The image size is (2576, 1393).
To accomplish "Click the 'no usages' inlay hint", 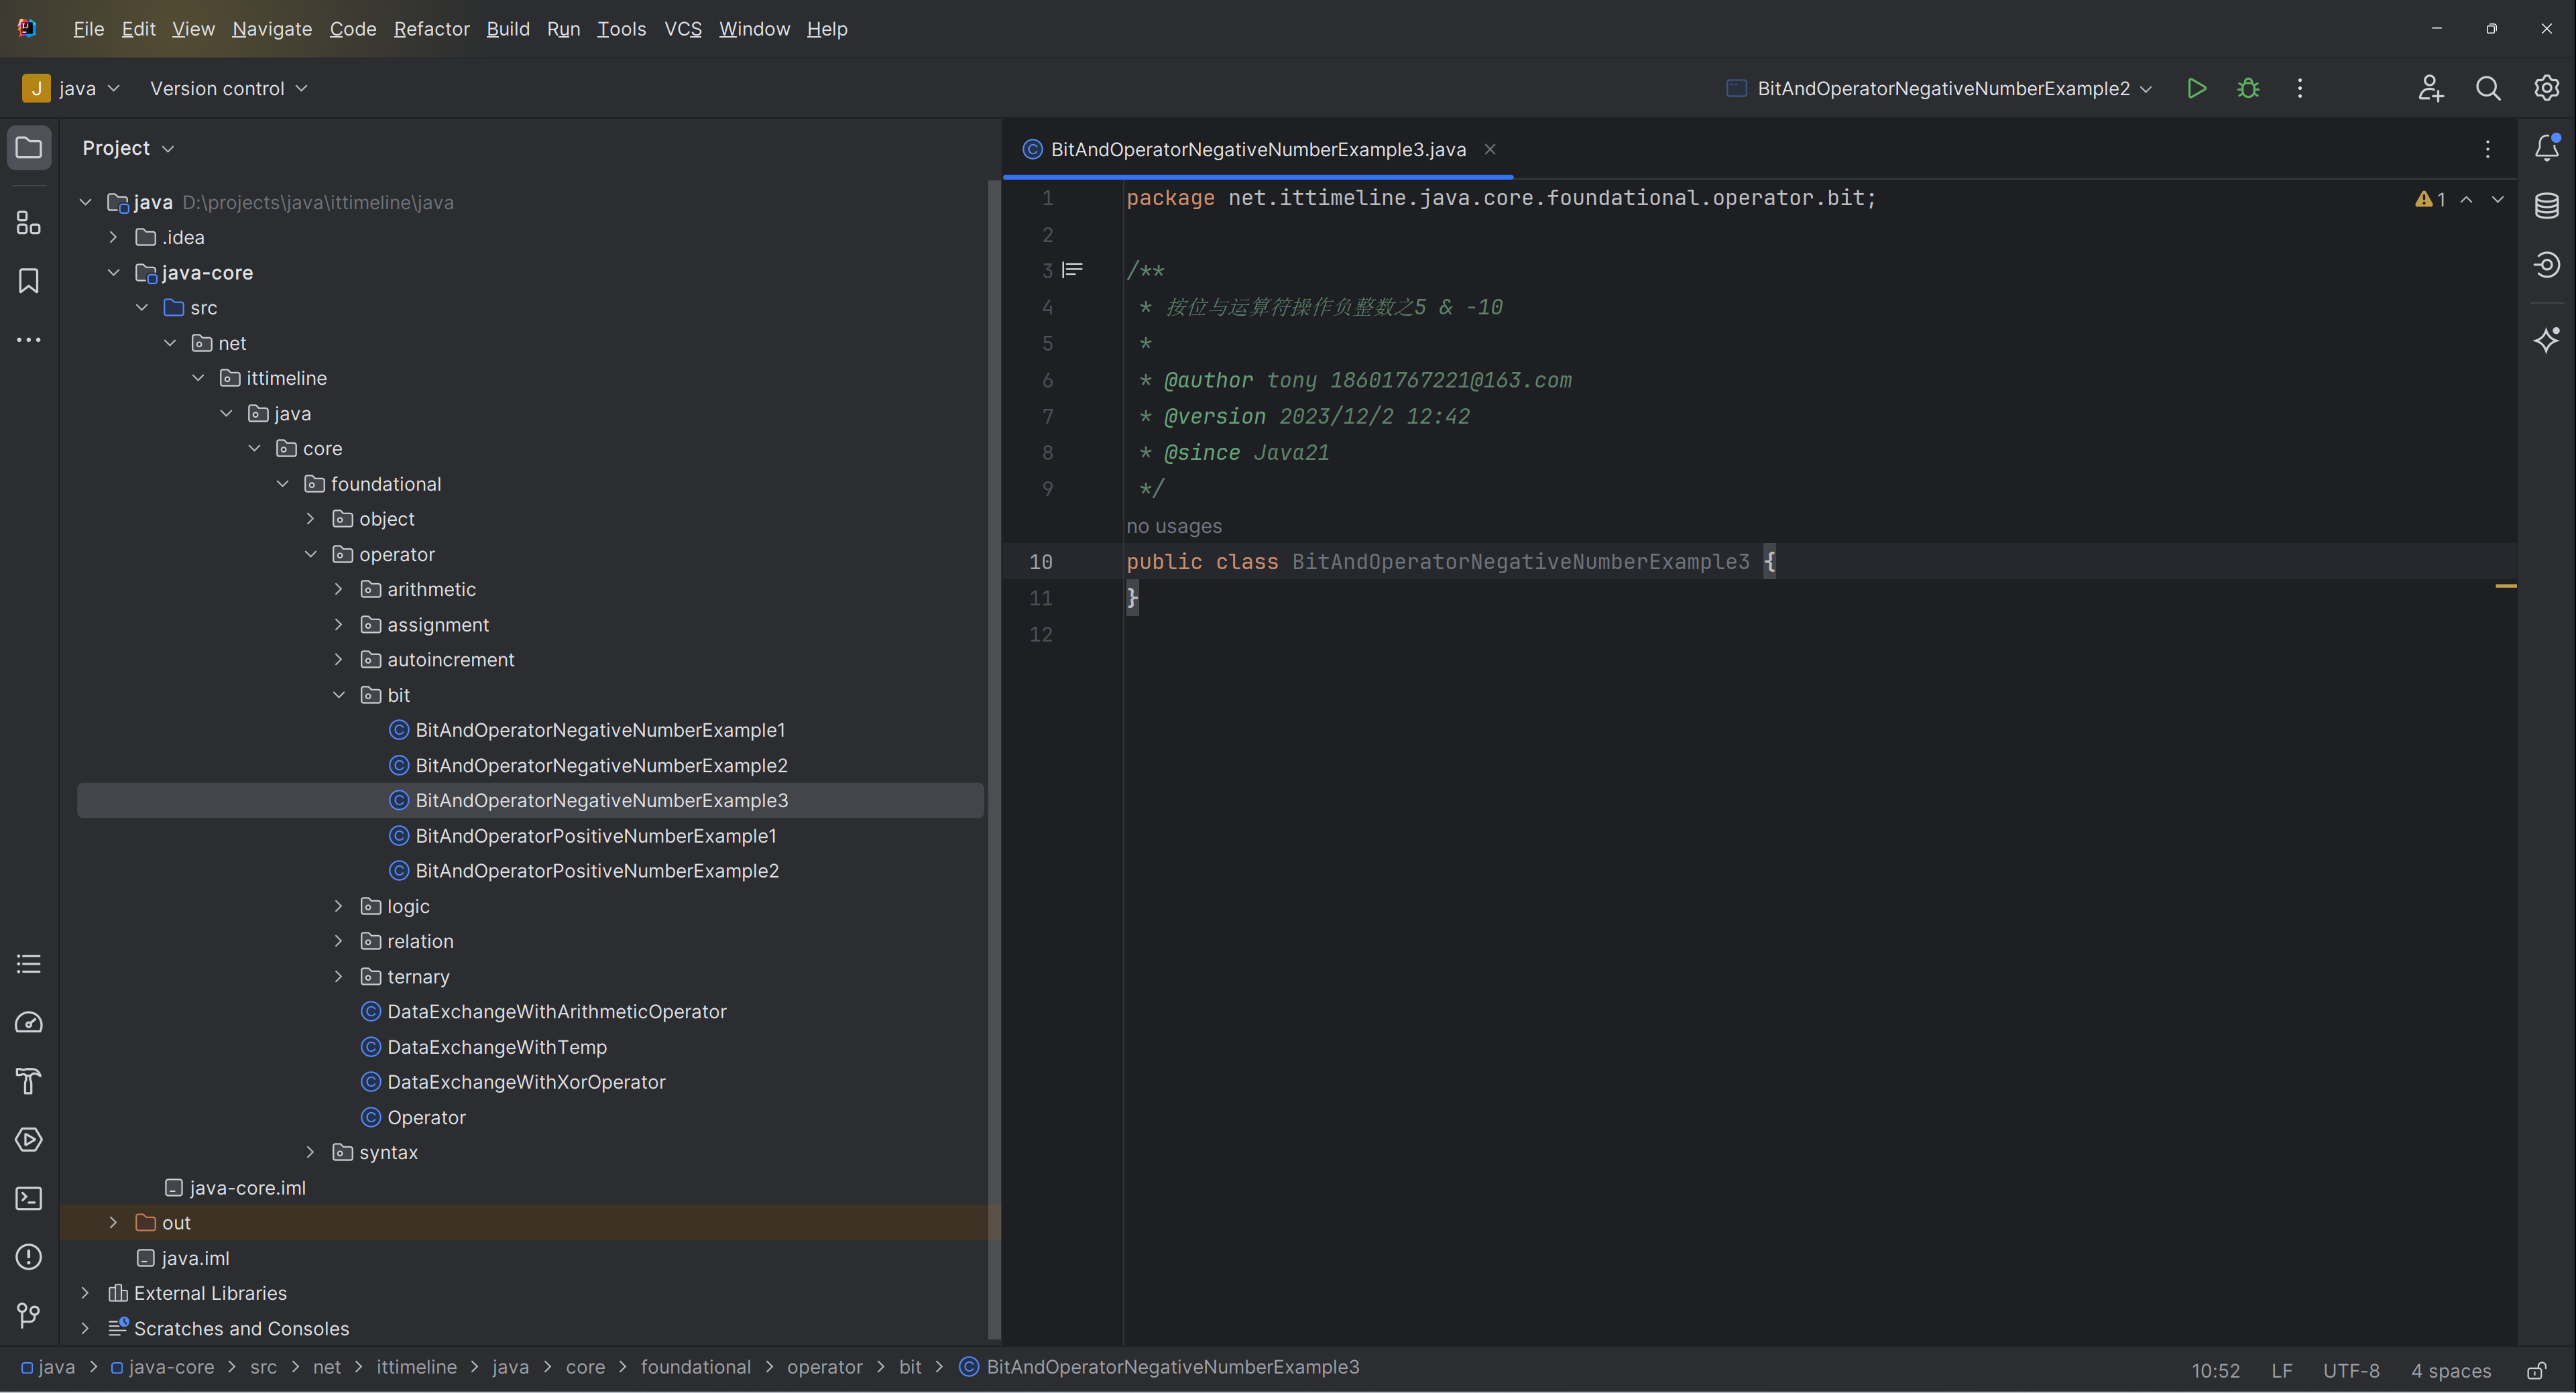I will click(x=1174, y=526).
